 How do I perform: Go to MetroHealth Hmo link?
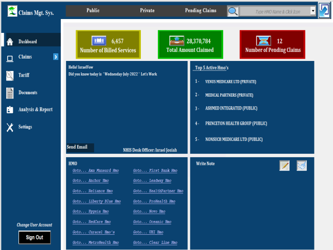point(96,242)
